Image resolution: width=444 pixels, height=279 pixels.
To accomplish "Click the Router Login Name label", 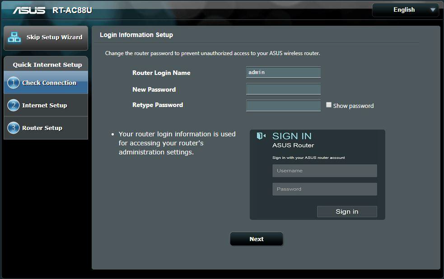I will click(x=161, y=73).
